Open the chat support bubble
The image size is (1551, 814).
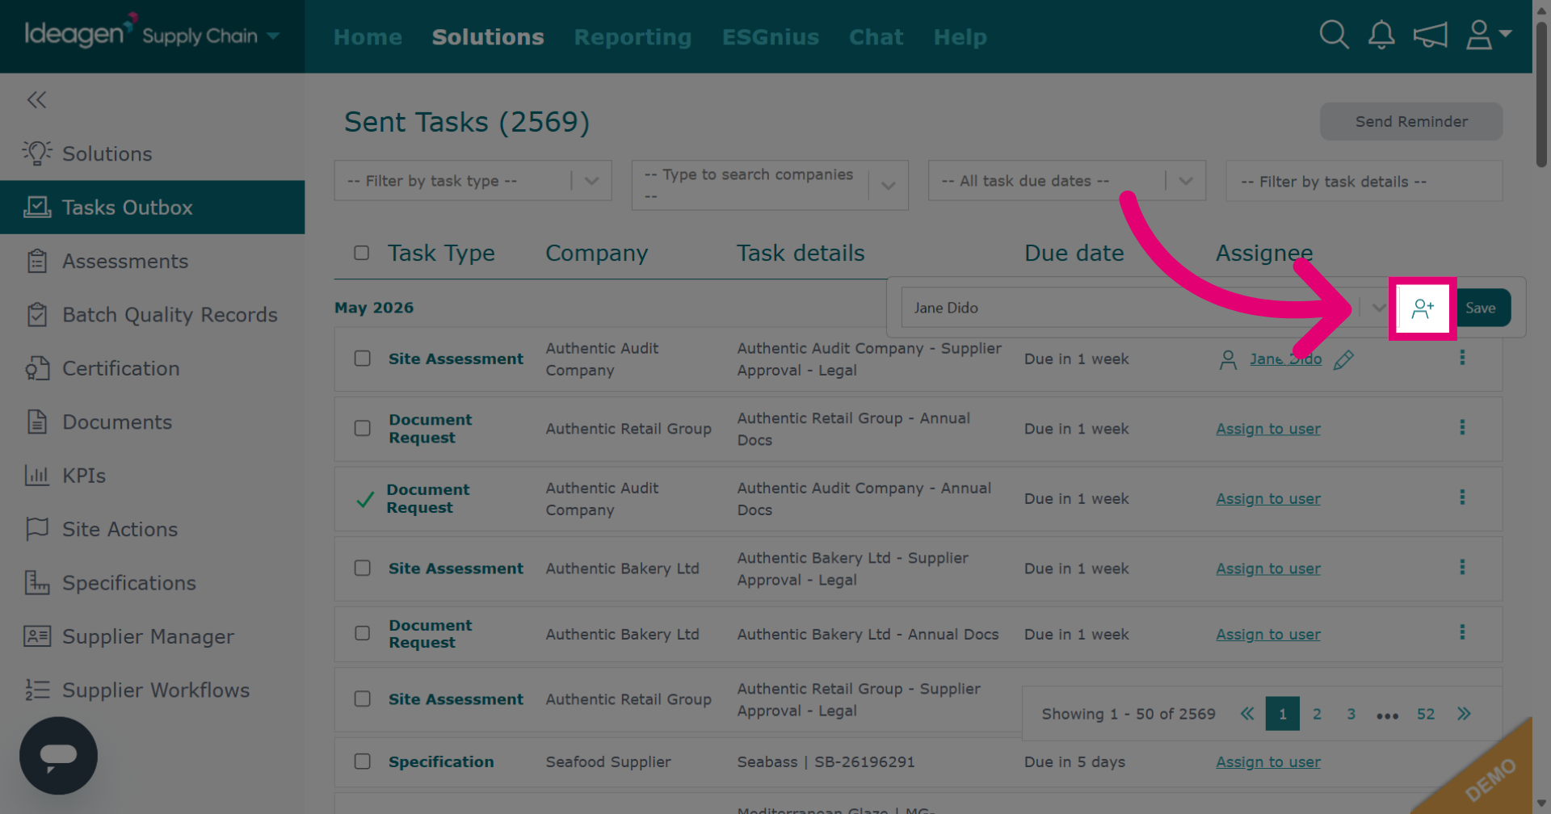click(58, 756)
